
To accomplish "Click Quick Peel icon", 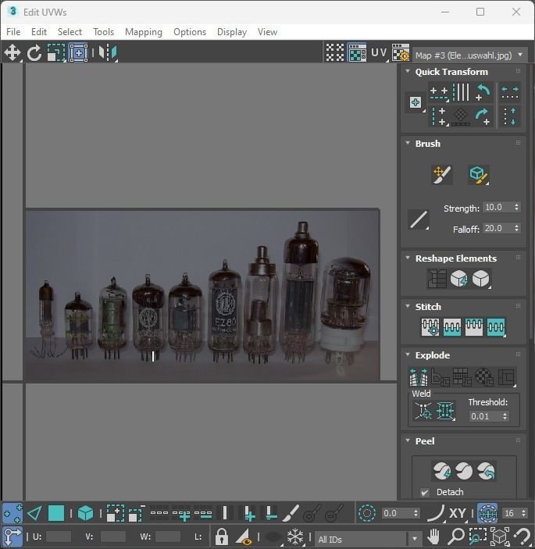I will click(x=441, y=471).
